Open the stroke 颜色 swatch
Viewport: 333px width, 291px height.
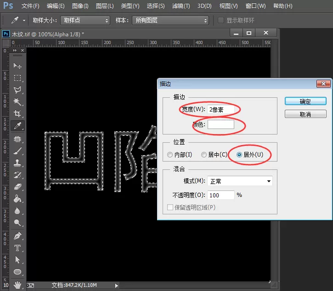221,124
